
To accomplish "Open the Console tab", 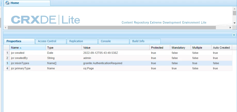I will click(x=113, y=41).
